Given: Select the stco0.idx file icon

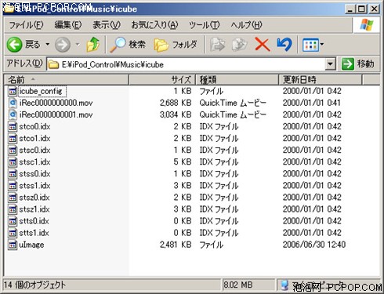Looking at the screenshot, I should point(13,127).
